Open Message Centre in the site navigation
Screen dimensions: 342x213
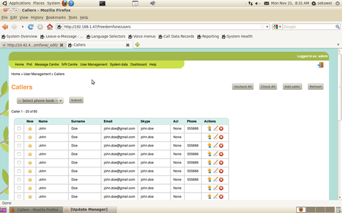click(47, 65)
